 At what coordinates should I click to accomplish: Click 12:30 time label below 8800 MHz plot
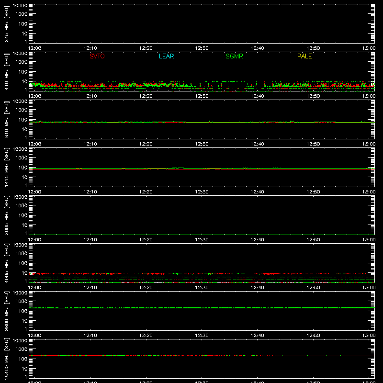[x=202, y=336]
